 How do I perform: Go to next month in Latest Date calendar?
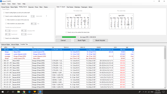tap(132, 15)
